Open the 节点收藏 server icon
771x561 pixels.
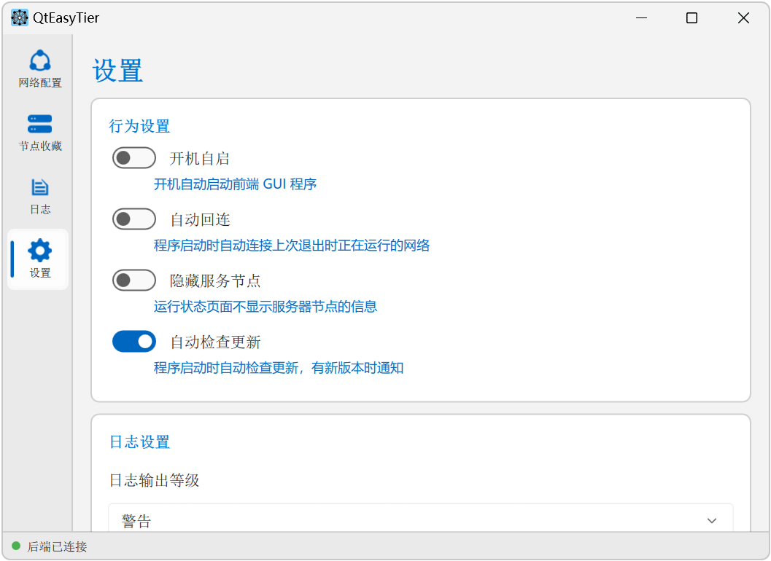40,124
